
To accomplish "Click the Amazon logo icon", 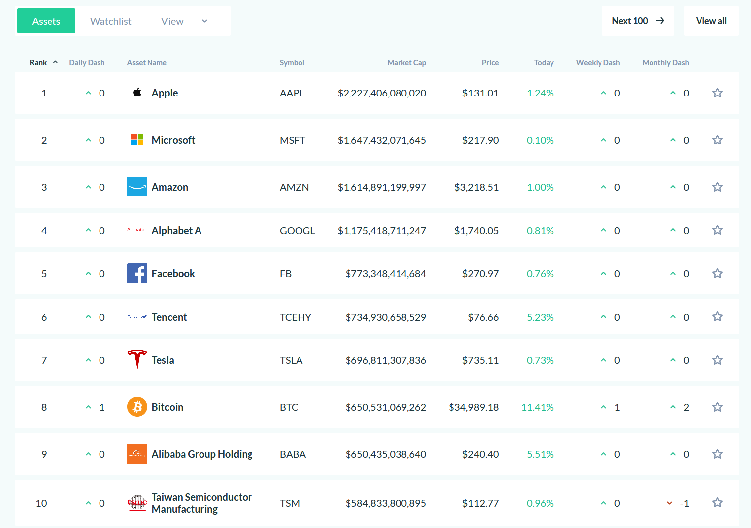I will pyautogui.click(x=137, y=187).
